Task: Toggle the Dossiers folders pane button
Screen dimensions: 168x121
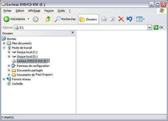Action: (x=88, y=19)
